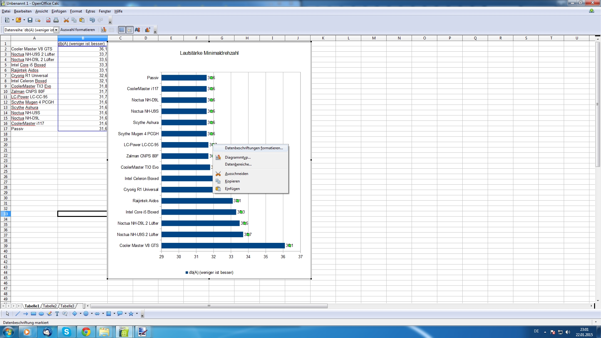Save the spreadsheet with the floppy icon
The image size is (601, 338).
tap(30, 20)
